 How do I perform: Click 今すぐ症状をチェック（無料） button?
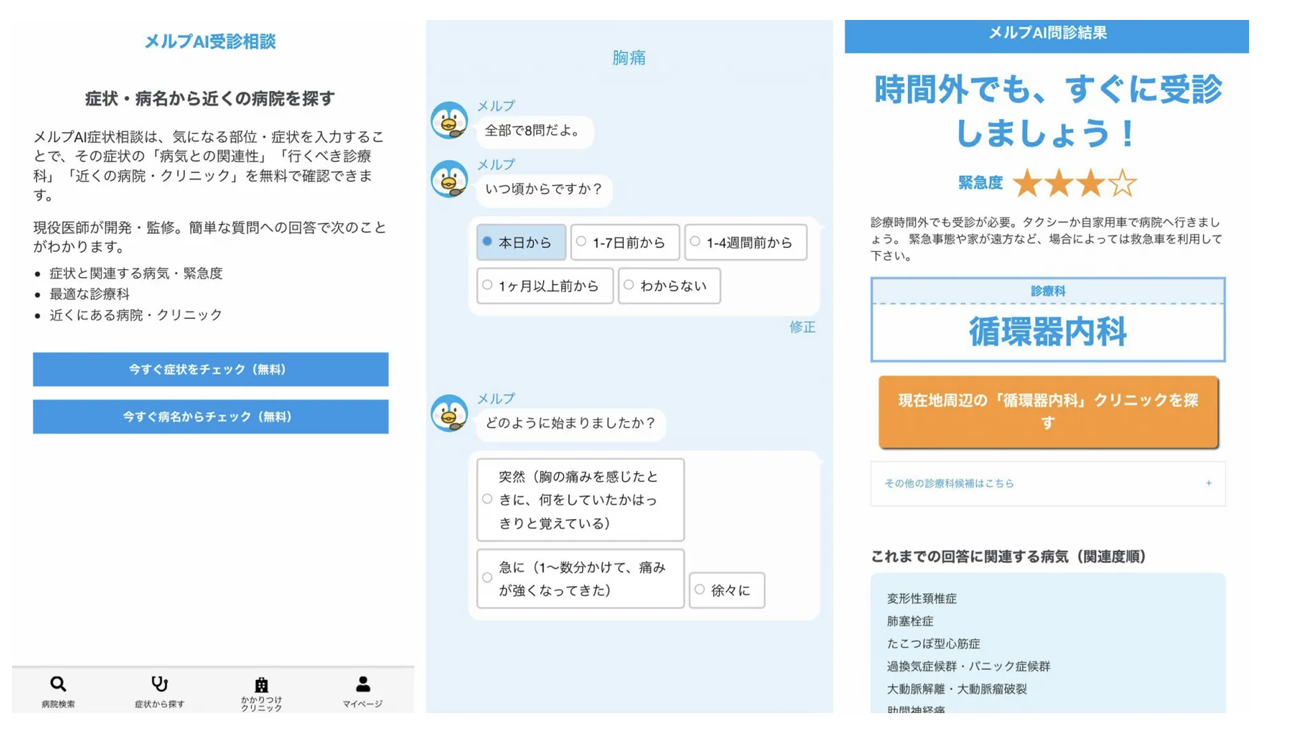coord(209,369)
